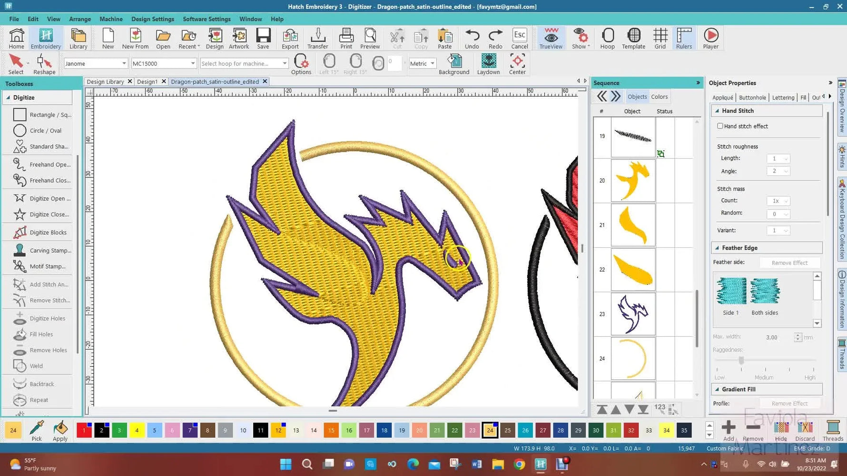Enable the Hand stitch effect checkbox
The width and height of the screenshot is (847, 476).
click(720, 126)
